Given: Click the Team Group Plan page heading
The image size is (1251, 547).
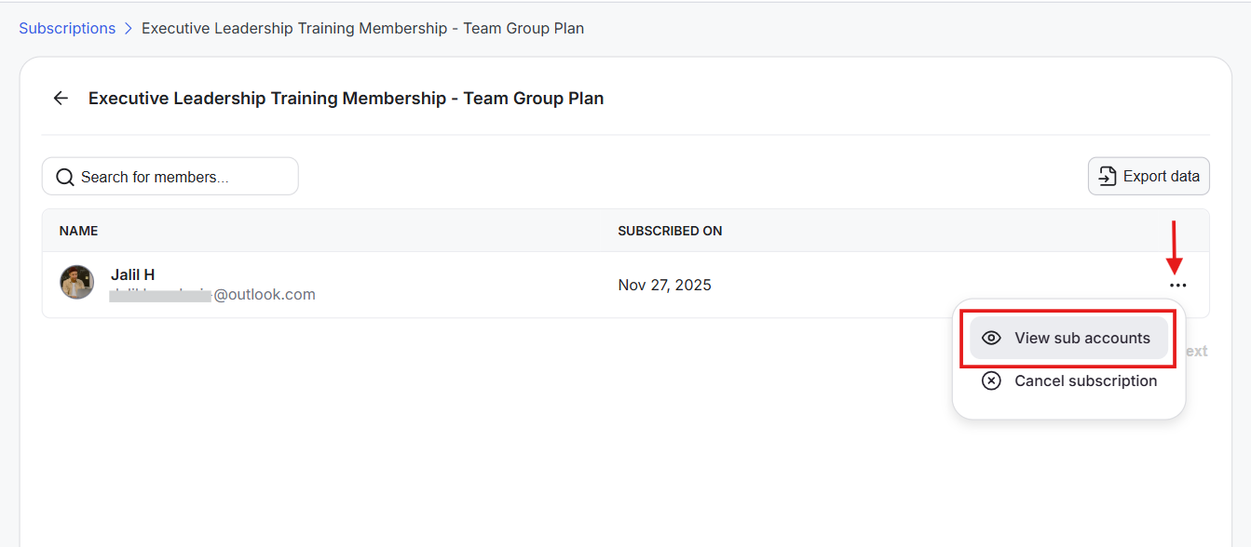Looking at the screenshot, I should [346, 99].
